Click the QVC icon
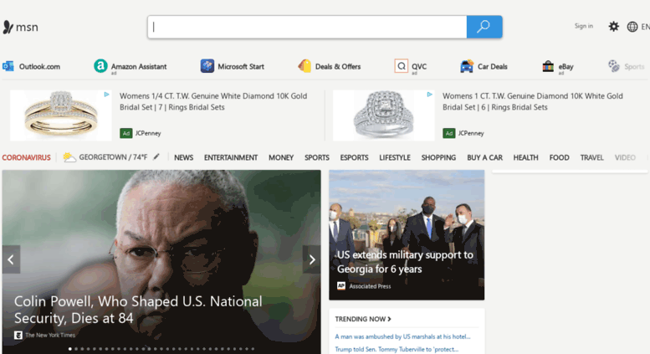The width and height of the screenshot is (650, 354). point(402,66)
